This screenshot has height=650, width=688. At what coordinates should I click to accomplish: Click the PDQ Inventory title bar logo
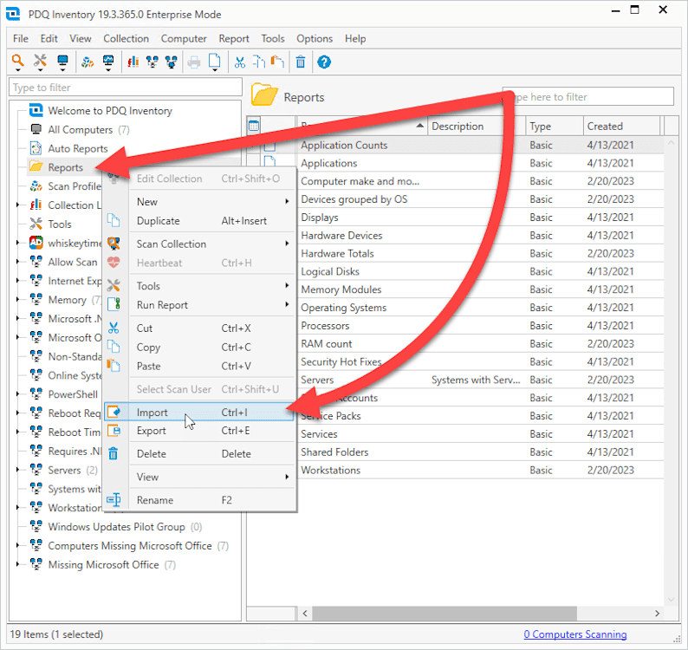click(13, 14)
